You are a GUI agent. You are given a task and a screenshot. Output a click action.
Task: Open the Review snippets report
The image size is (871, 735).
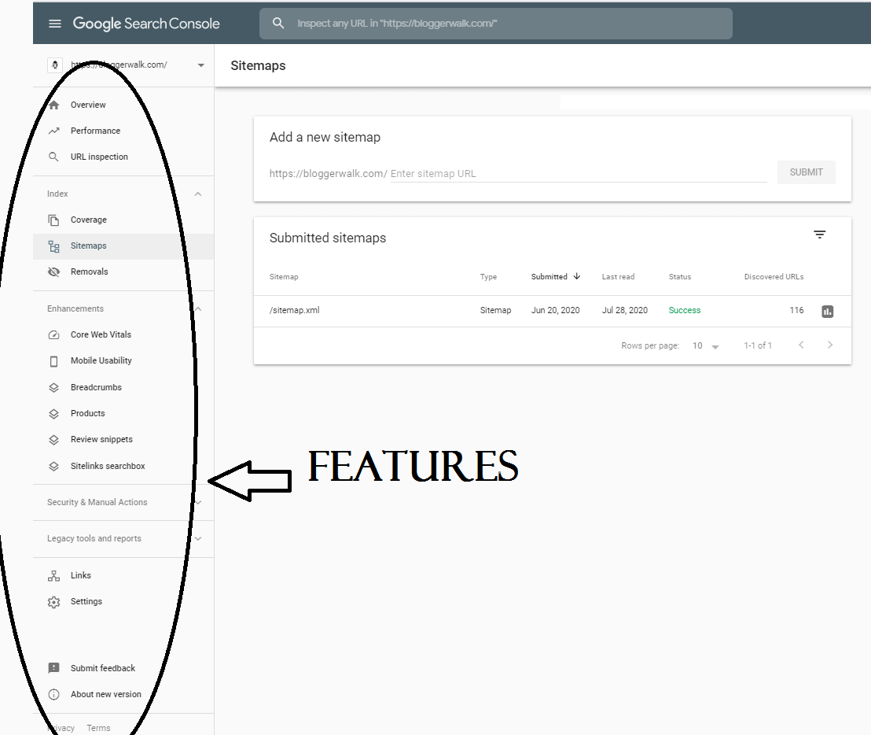[x=101, y=440]
